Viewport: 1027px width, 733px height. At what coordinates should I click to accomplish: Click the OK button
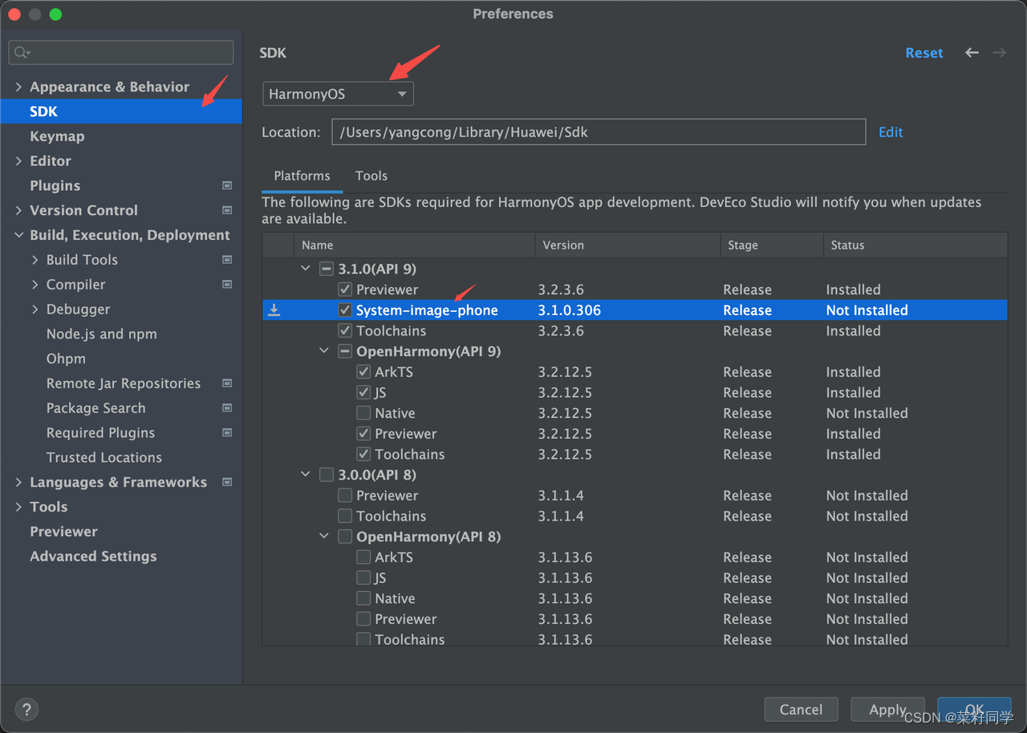pyautogui.click(x=974, y=710)
